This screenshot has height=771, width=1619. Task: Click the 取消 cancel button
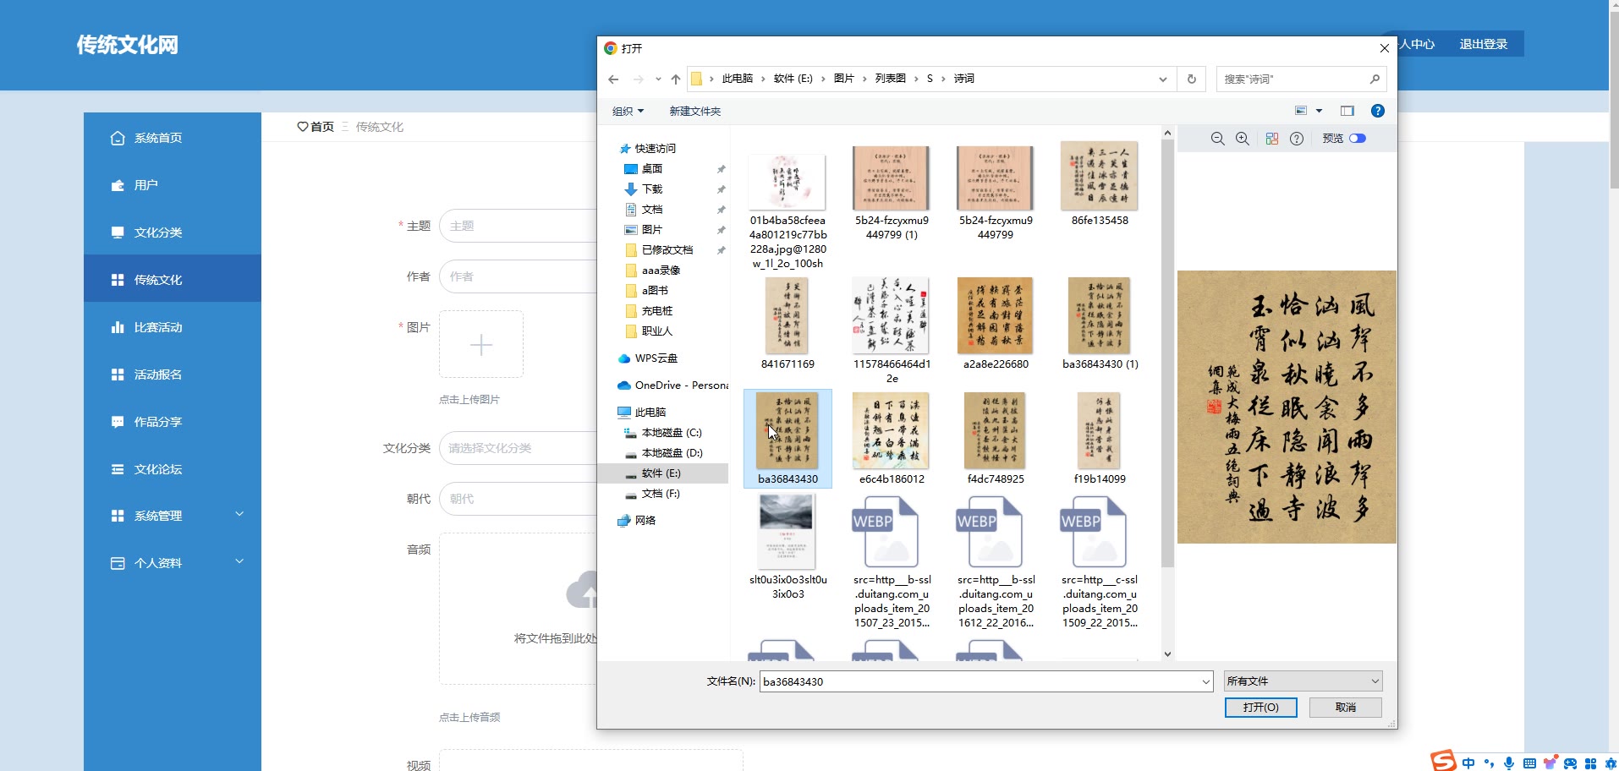tap(1346, 708)
